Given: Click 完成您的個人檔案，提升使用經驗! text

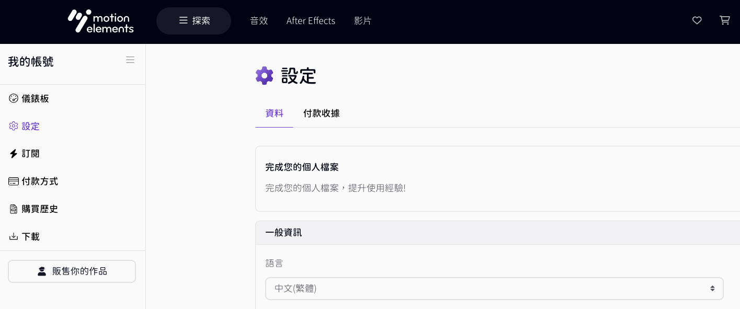Looking at the screenshot, I should tap(336, 188).
